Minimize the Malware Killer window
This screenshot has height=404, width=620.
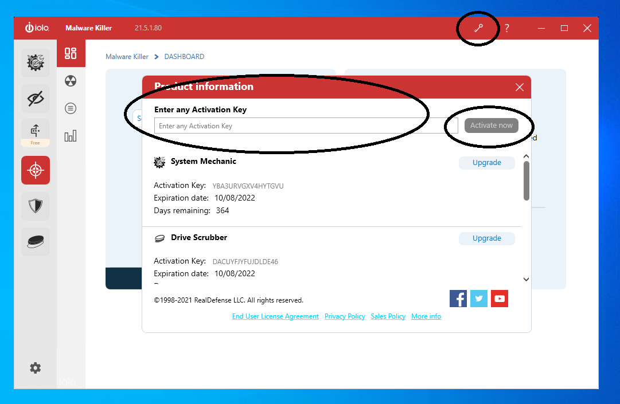pos(541,28)
